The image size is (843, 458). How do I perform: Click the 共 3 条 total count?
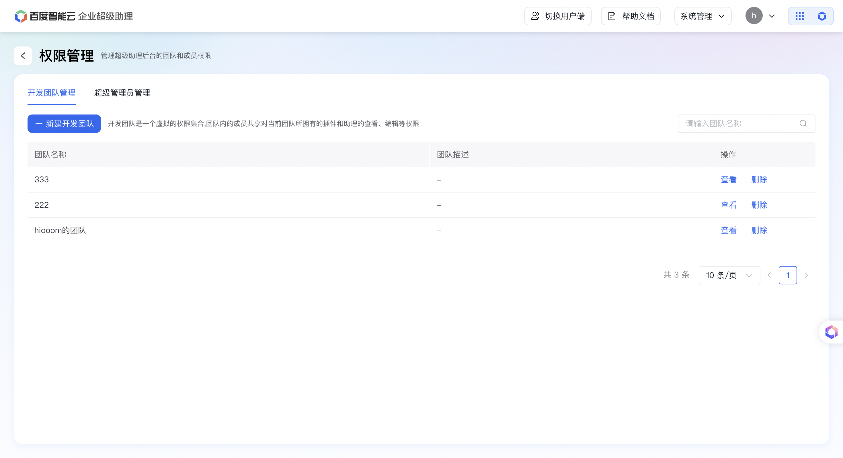click(676, 275)
